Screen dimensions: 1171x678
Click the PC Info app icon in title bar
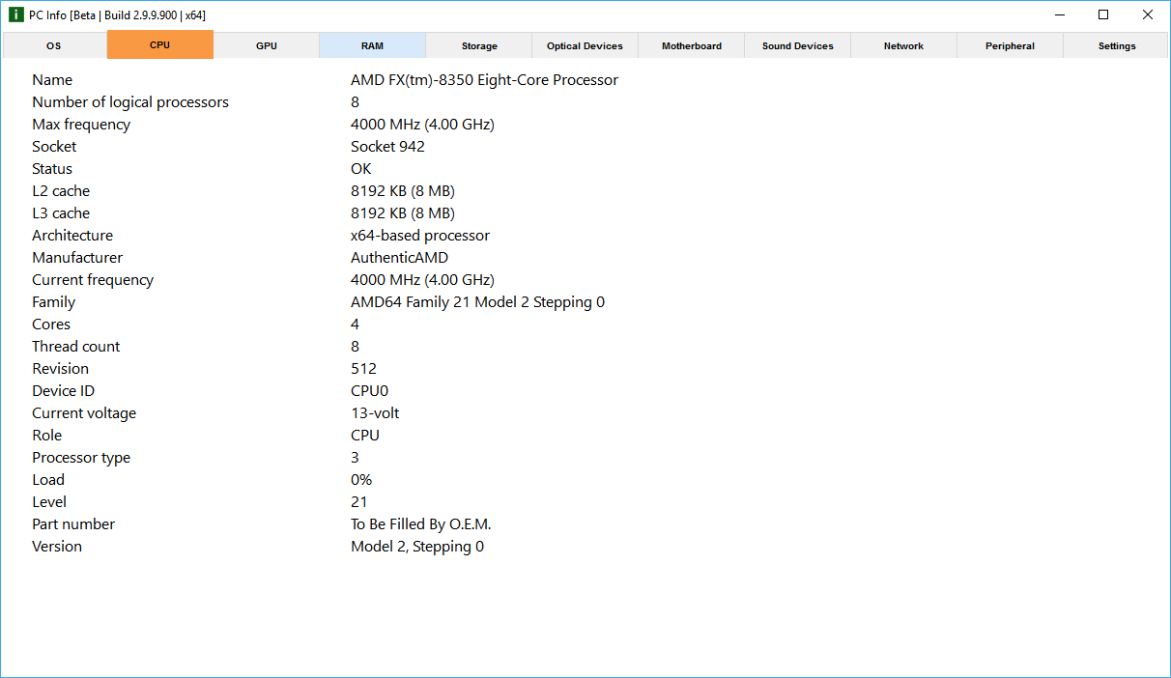point(15,15)
